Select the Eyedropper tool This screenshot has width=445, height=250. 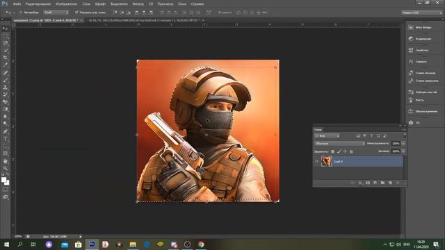tap(5, 65)
